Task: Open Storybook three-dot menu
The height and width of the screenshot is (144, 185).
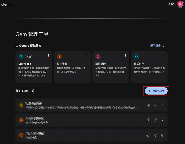Action: tap(48, 55)
